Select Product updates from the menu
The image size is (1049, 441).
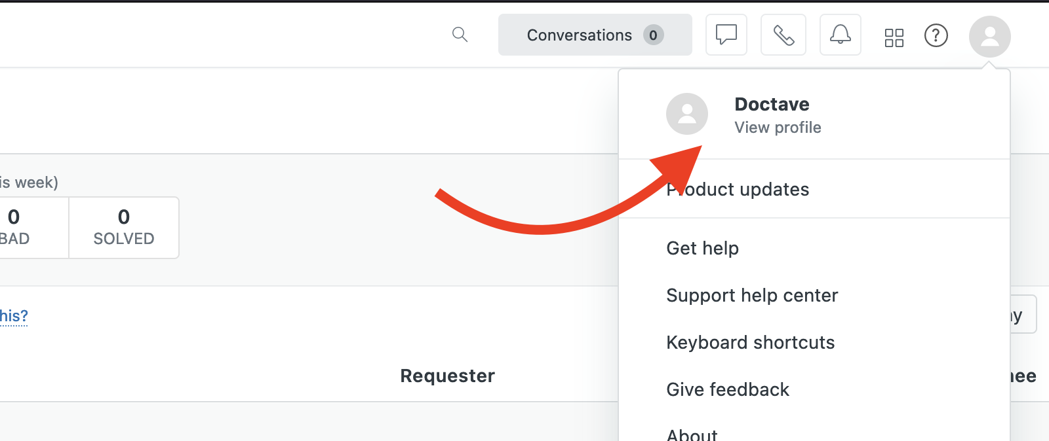click(738, 190)
